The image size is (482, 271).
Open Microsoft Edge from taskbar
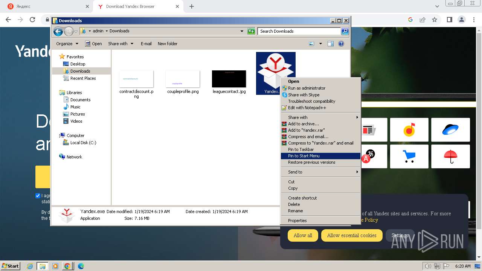coord(81,266)
